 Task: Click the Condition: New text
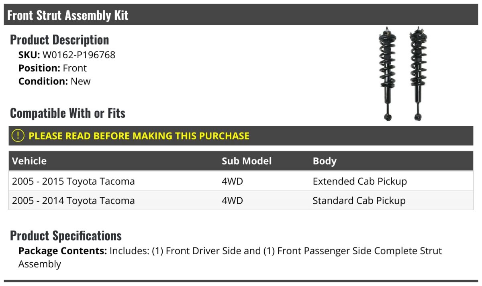click(55, 81)
